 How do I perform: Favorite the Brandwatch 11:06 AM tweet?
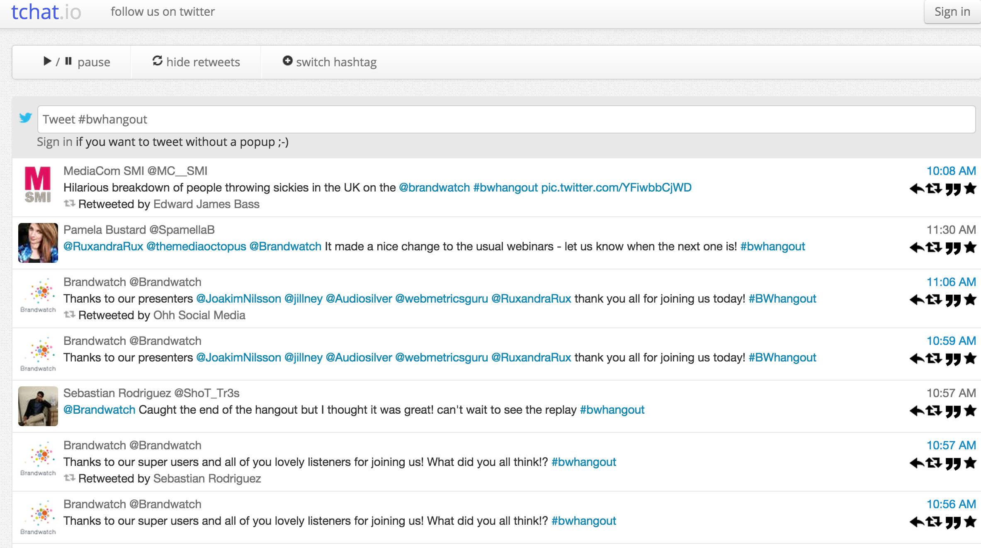[970, 300]
